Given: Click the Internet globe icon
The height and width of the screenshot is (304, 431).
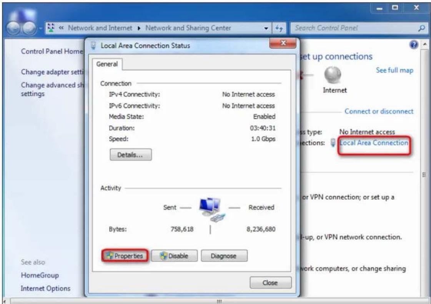Looking at the screenshot, I should click(x=333, y=75).
